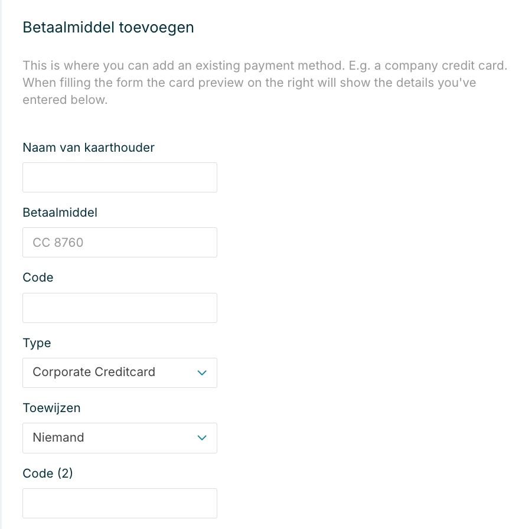Select the Corporate Creditcard value text
The width and height of the screenshot is (522, 529).
click(94, 373)
